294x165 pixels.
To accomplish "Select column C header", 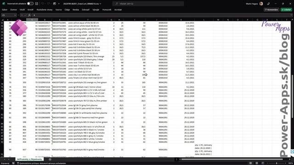I will coord(32,20).
